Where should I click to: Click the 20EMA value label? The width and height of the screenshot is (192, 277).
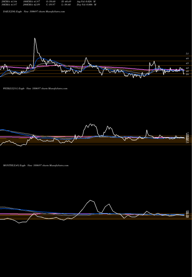click(x=9, y=2)
